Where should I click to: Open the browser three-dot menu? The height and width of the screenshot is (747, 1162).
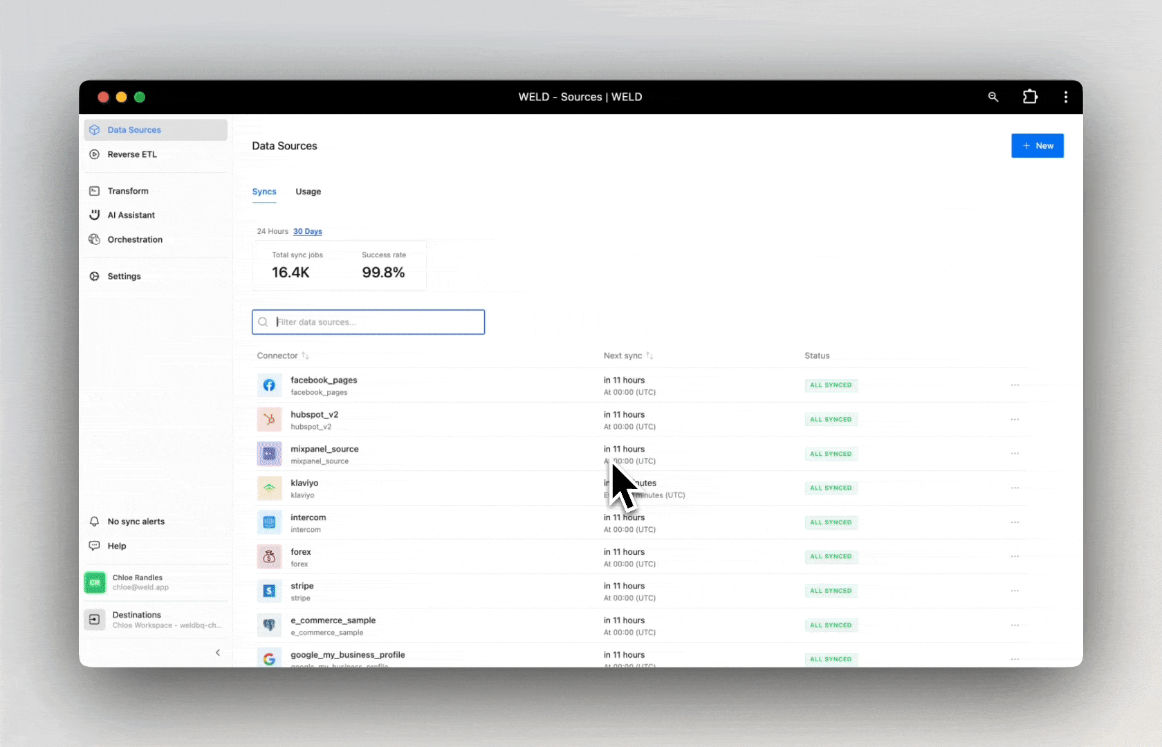(x=1065, y=97)
